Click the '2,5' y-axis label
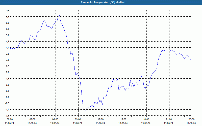Image resolution: width=202 pixels, height=126 pixels. pyautogui.click(x=8, y=66)
